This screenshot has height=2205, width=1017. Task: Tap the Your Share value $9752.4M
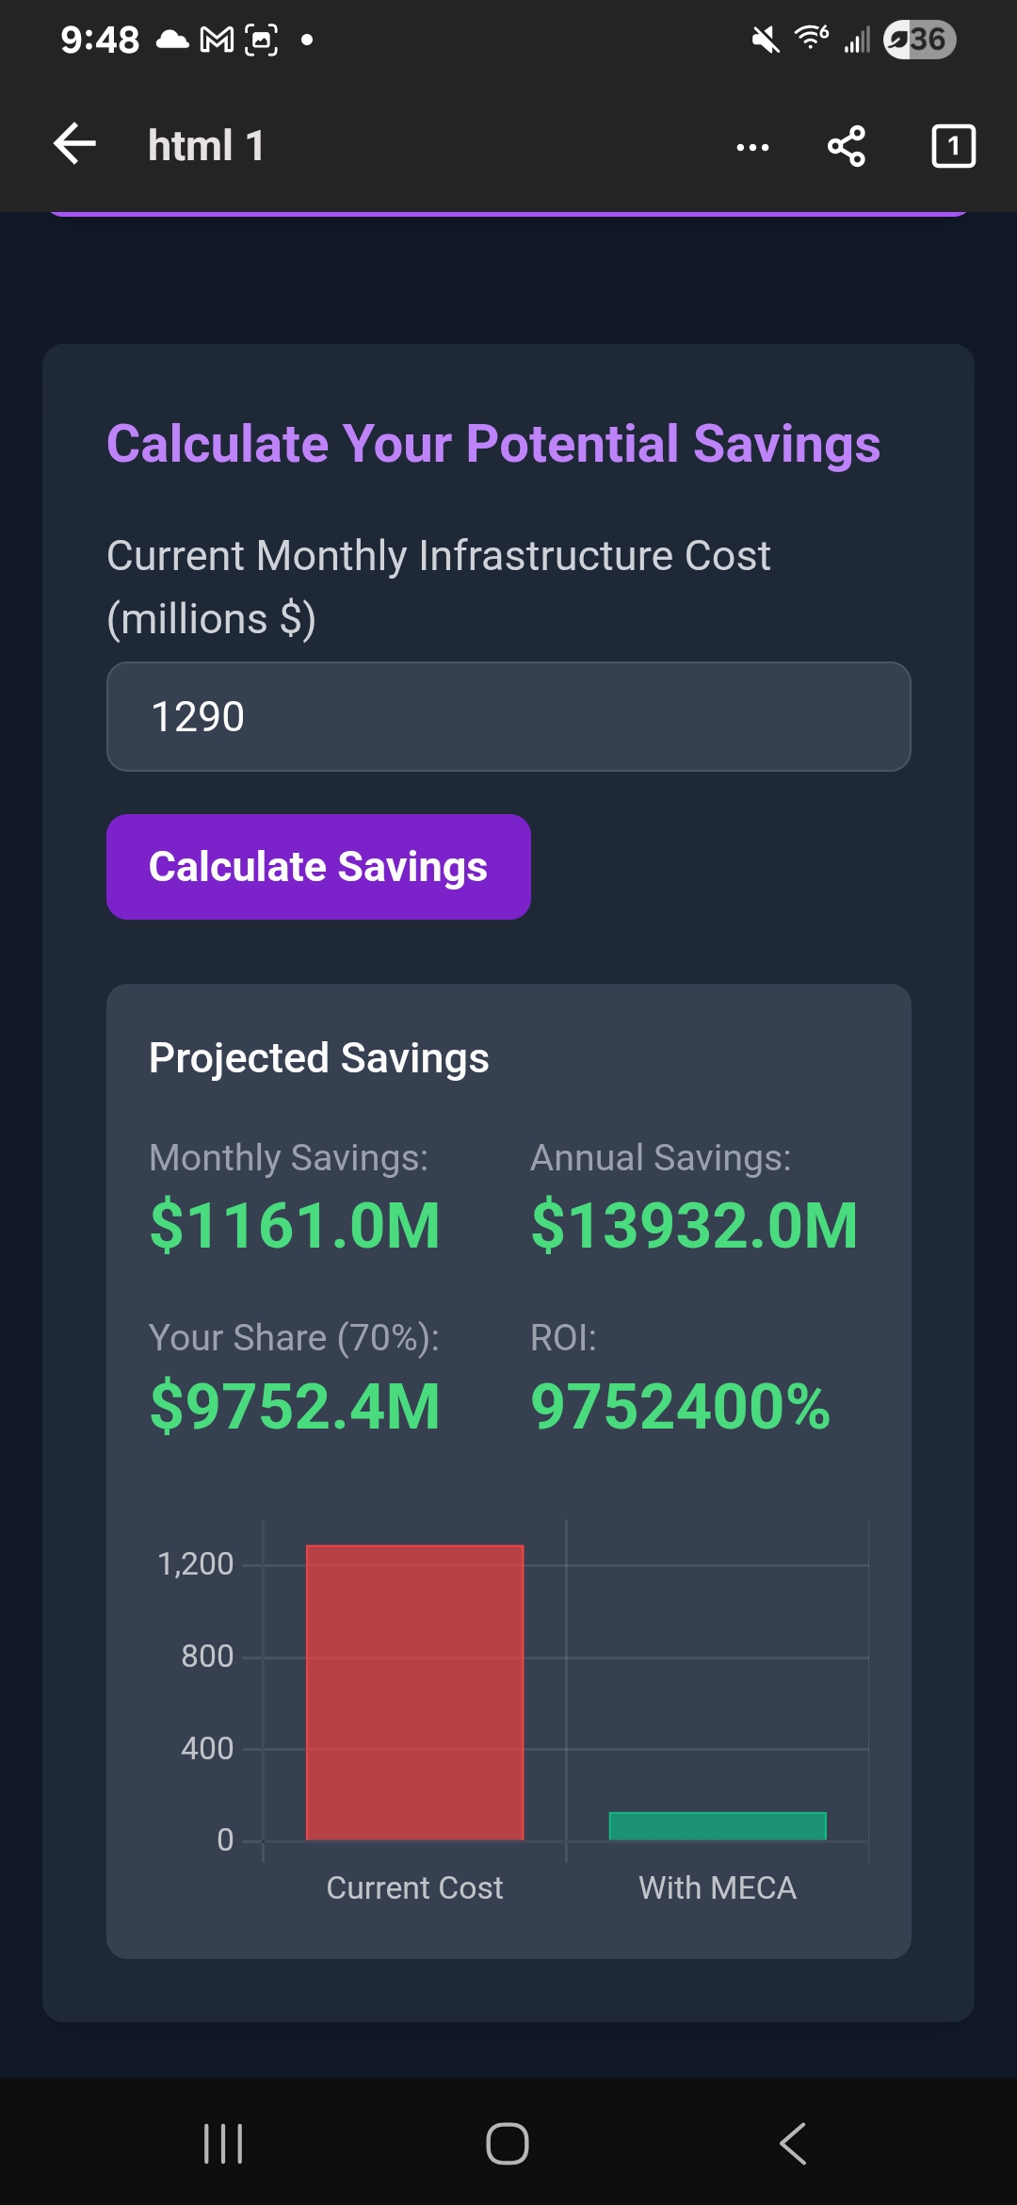295,1407
